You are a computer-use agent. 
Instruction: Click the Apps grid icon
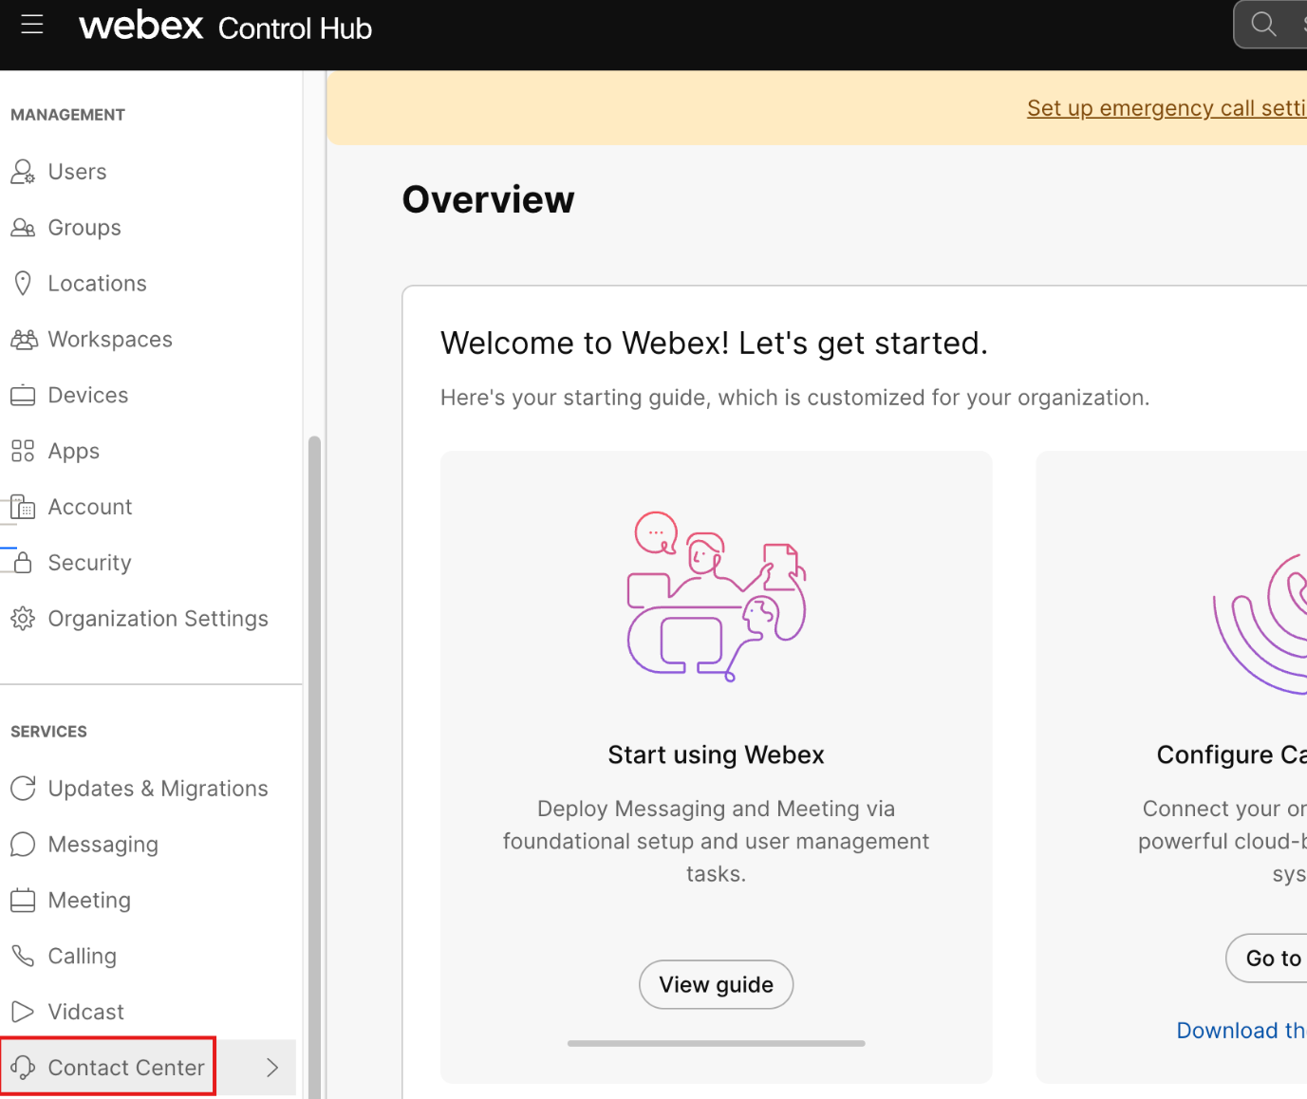click(x=23, y=451)
